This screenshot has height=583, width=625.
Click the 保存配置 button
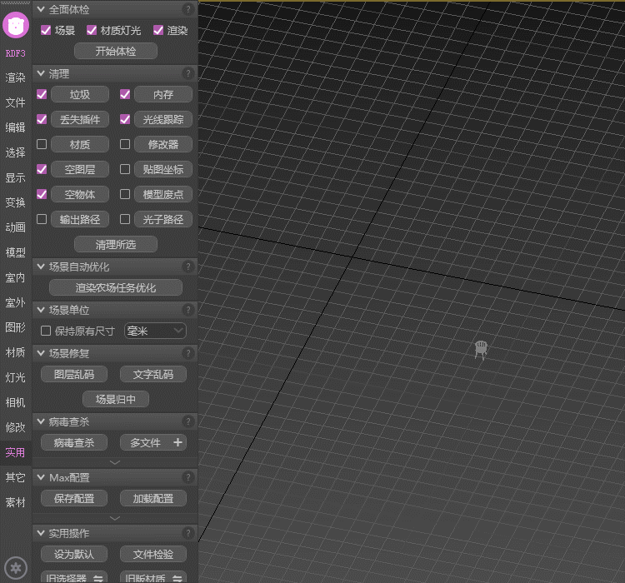pyautogui.click(x=74, y=498)
